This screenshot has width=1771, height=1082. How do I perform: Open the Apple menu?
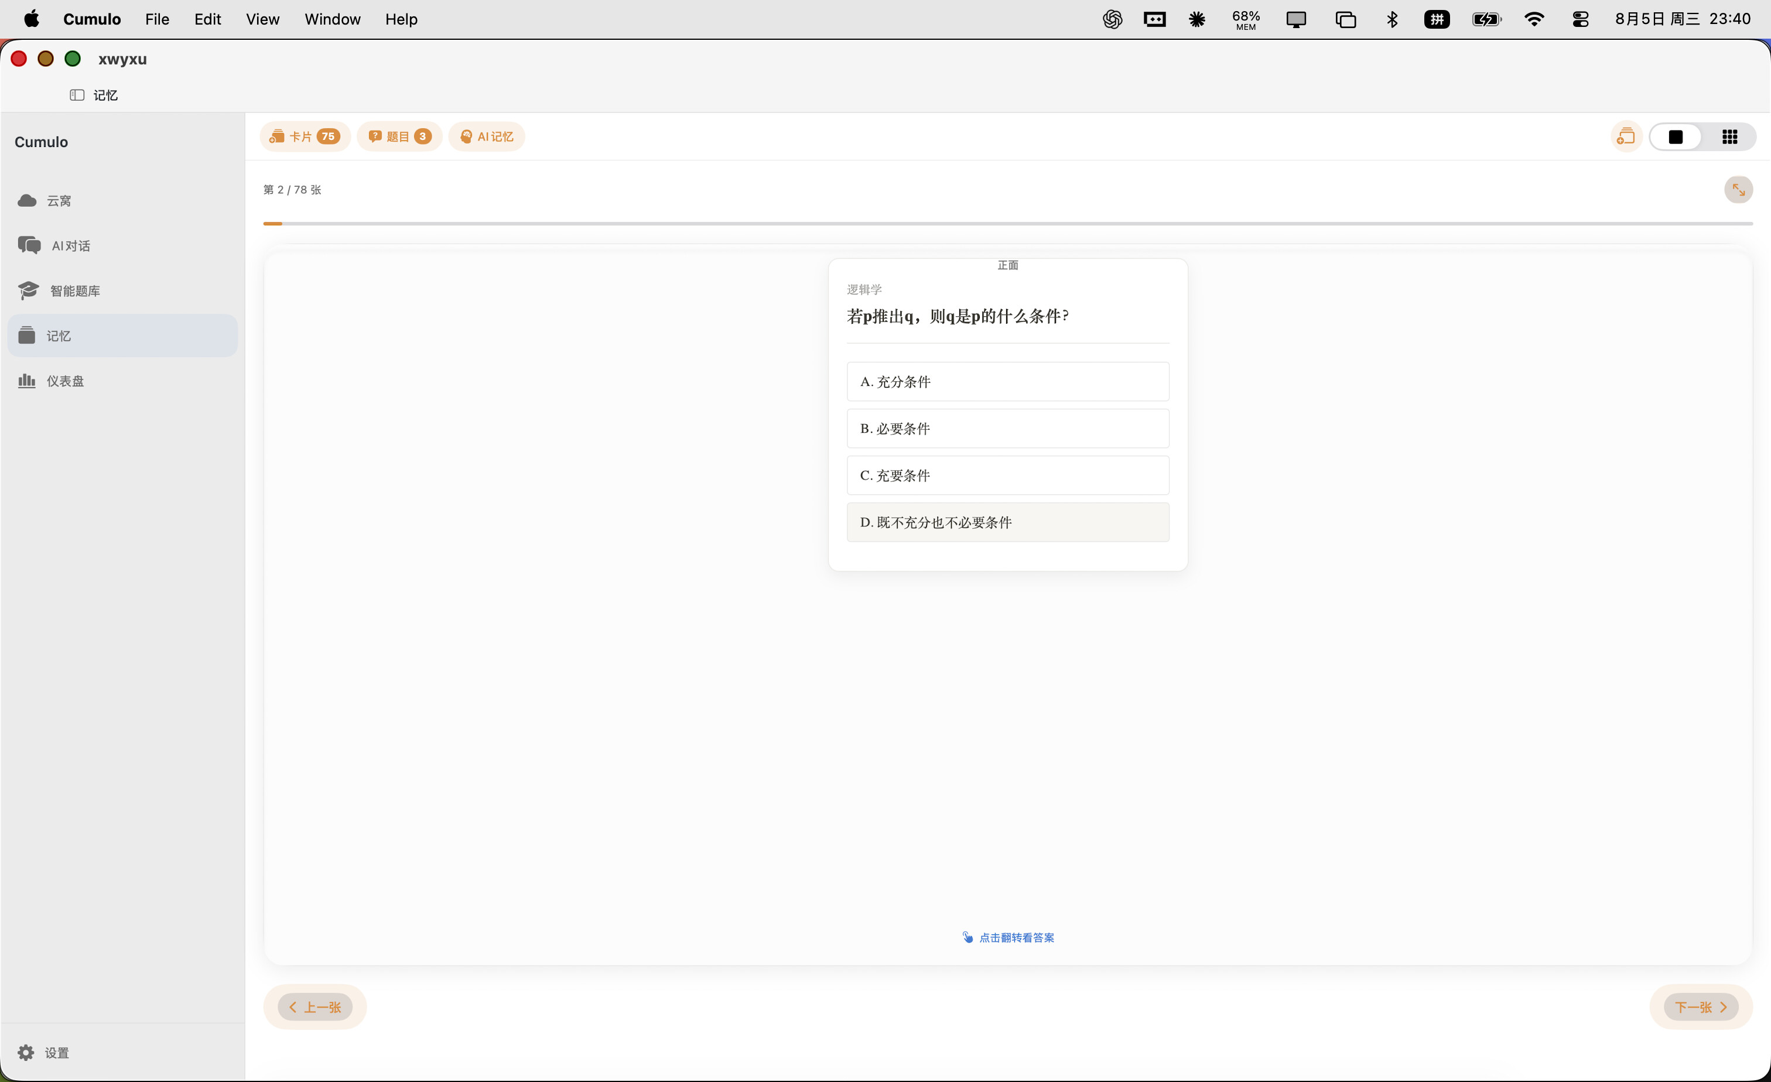point(32,19)
